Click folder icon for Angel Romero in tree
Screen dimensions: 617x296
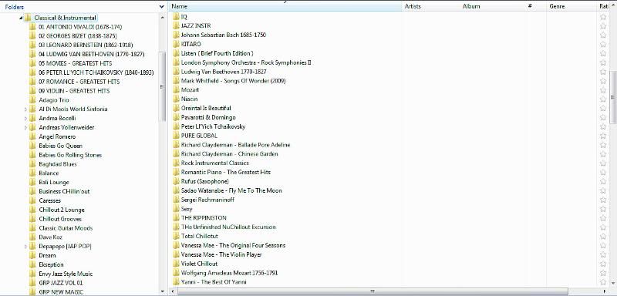point(32,136)
